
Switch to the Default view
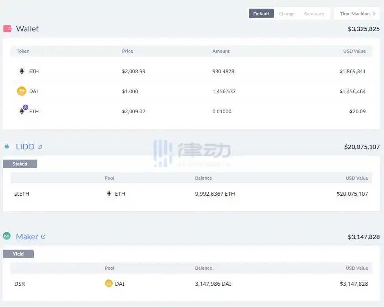(x=261, y=14)
